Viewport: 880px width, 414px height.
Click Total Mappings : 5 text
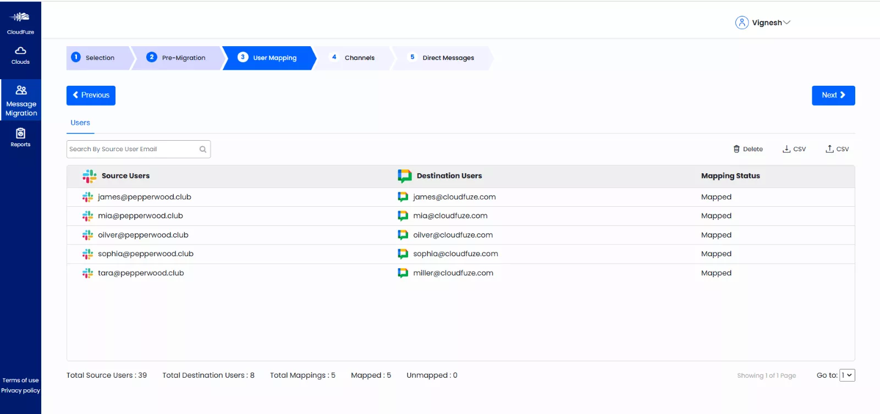[302, 376]
